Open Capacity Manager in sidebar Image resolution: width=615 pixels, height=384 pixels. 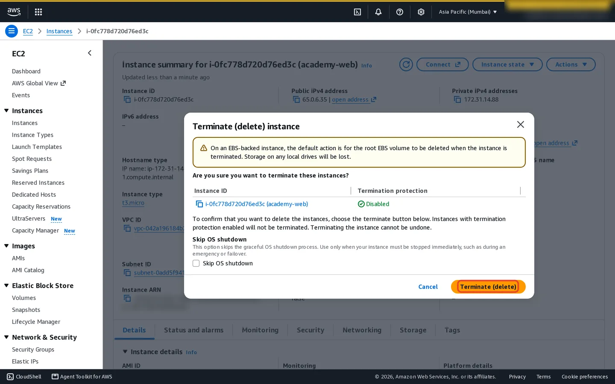click(35, 230)
